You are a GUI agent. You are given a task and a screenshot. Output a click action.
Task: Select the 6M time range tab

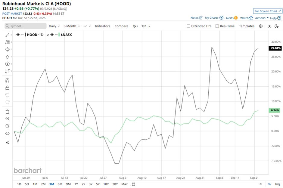coord(60,184)
